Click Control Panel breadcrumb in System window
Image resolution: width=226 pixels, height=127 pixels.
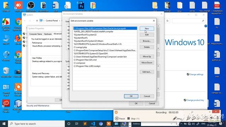[x=52, y=21]
